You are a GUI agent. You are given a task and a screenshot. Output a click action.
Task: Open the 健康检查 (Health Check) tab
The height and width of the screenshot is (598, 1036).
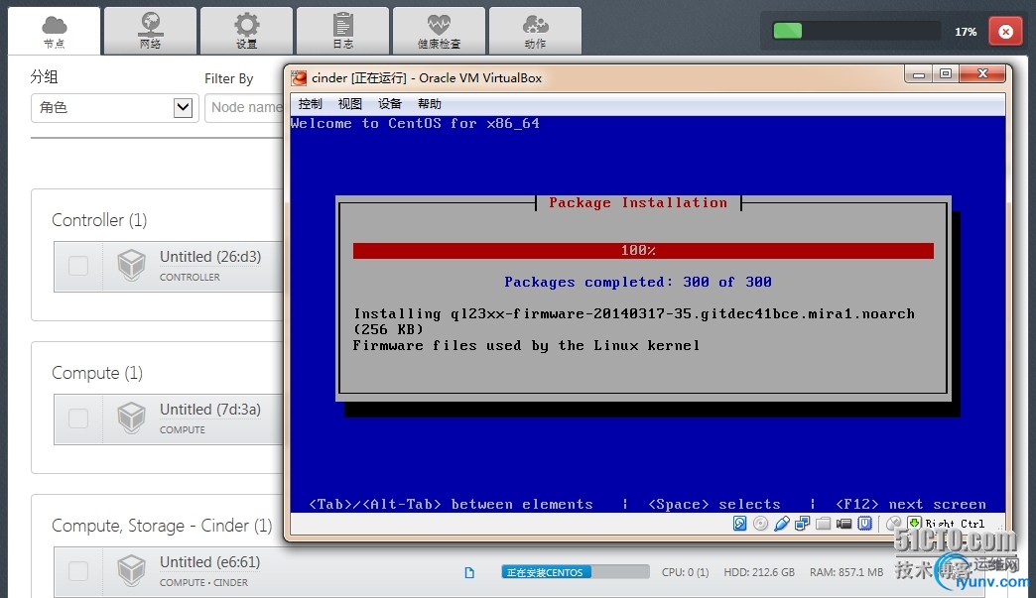click(x=439, y=31)
